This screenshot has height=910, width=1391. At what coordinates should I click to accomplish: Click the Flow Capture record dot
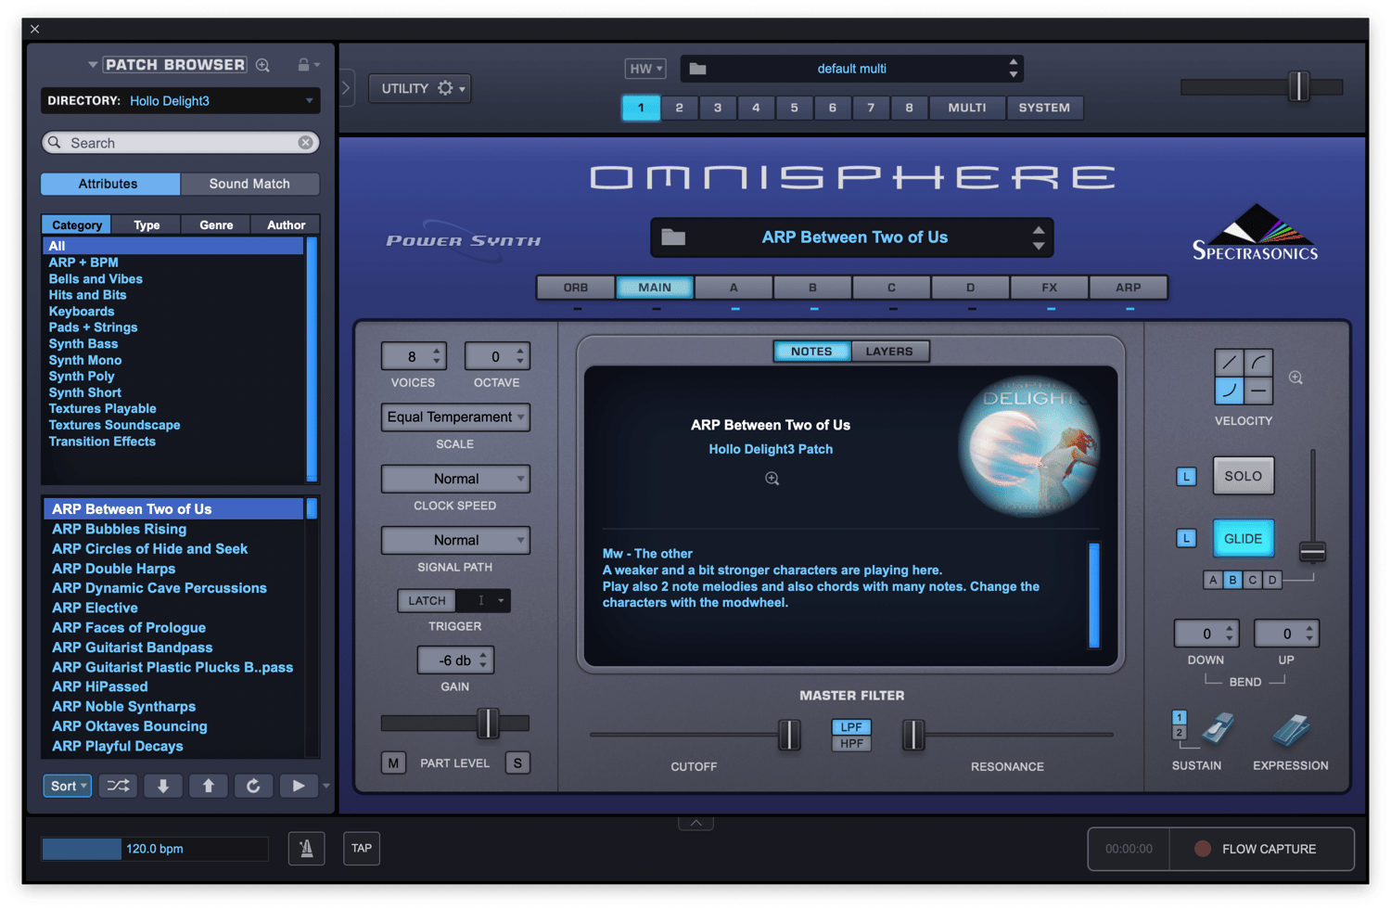coord(1203,849)
